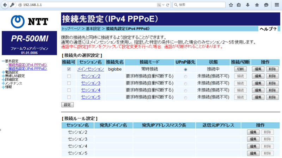Screen dimensions: 282x158
Task: Edit rule for セッション2 in 接続ルール設定
Action: coord(253,132)
